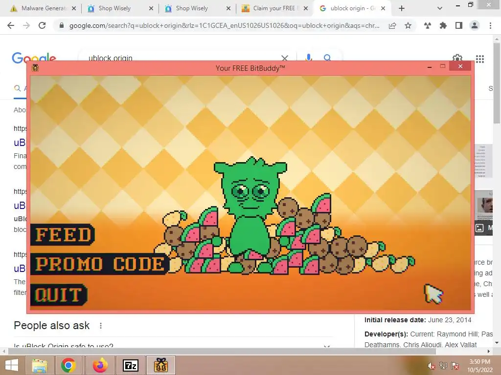Open Google Chrome from the taskbar
501x375 pixels.
point(68,365)
